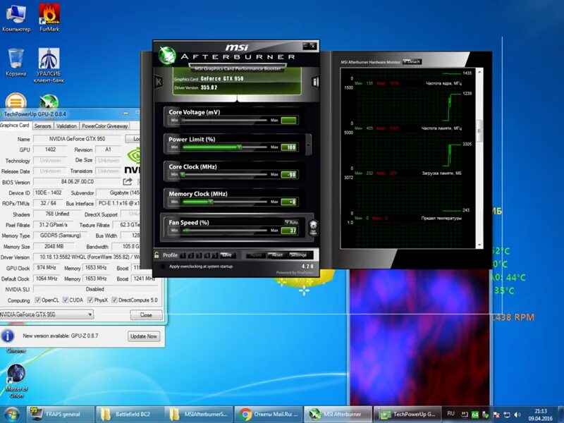Click the Save profile button in Afterburner
Image resolution: width=564 pixels, height=423 pixels.
coord(226,255)
